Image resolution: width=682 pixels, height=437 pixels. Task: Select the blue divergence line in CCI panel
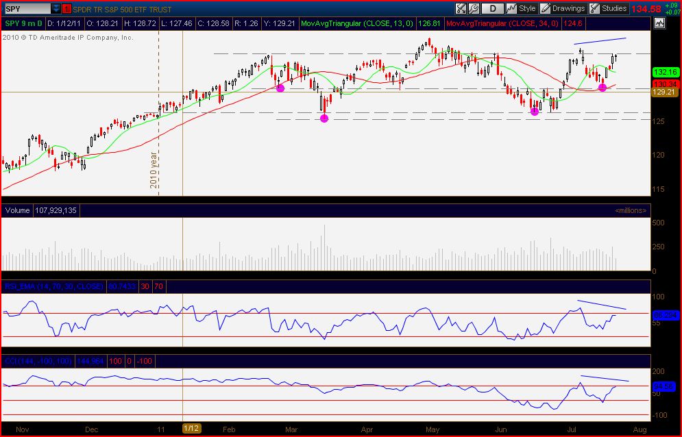[x=605, y=378]
